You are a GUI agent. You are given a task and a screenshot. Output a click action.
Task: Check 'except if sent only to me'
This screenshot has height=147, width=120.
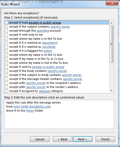6,35
